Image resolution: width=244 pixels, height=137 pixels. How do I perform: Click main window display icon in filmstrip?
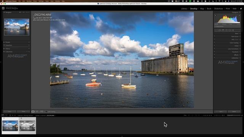(3, 115)
